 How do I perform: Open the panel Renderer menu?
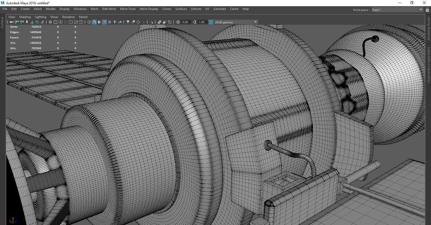point(68,17)
